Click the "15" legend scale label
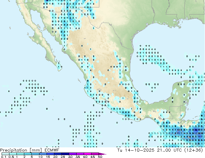 click(48, 157)
